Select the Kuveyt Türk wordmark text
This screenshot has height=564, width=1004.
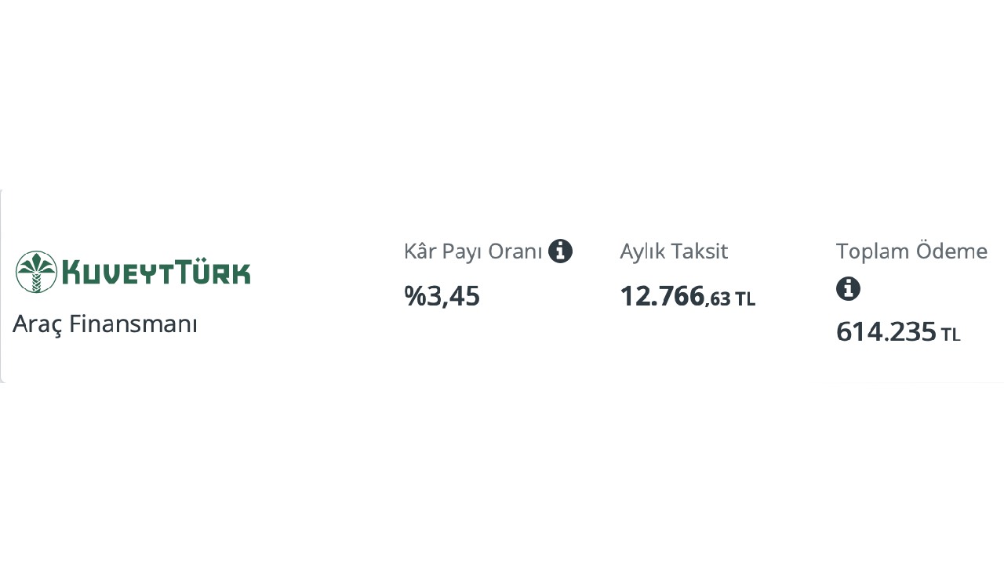[x=156, y=271]
